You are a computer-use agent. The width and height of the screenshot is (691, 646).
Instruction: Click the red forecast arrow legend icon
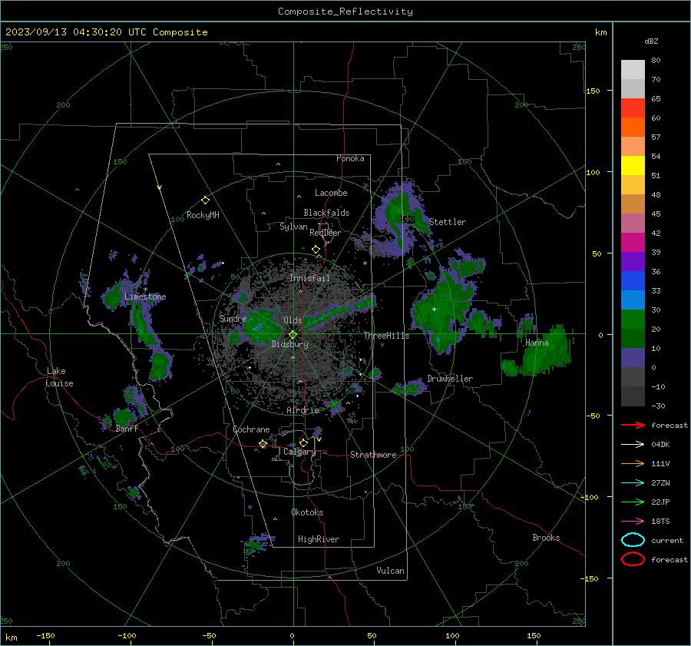pos(633,425)
